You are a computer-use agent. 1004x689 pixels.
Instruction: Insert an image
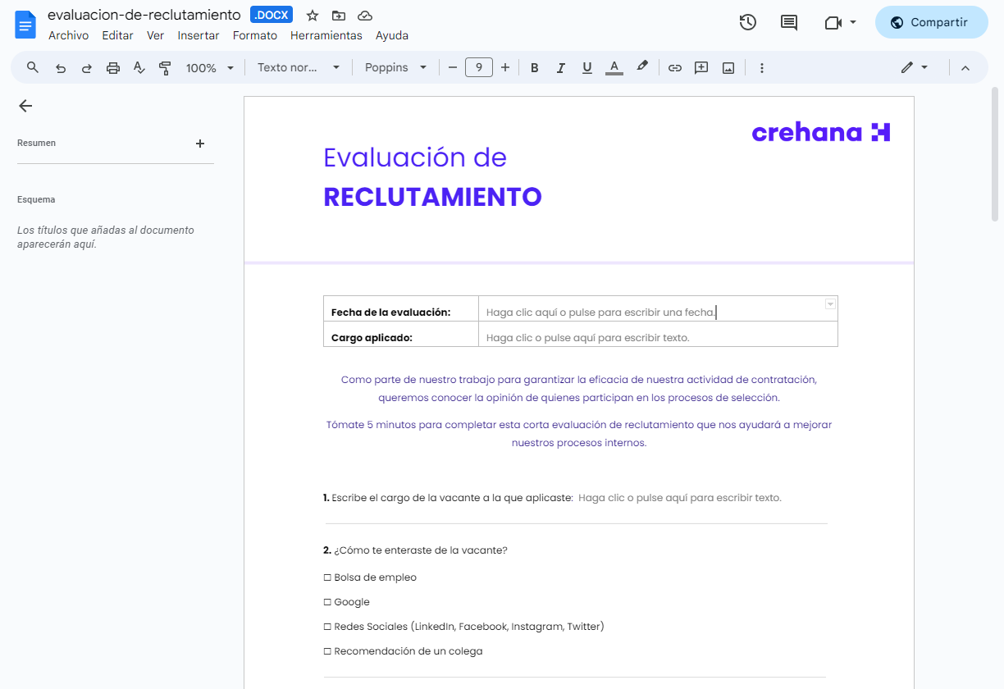pos(728,67)
